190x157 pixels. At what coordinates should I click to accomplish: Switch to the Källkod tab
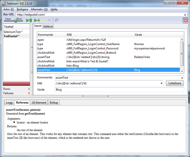coord(48,26)
